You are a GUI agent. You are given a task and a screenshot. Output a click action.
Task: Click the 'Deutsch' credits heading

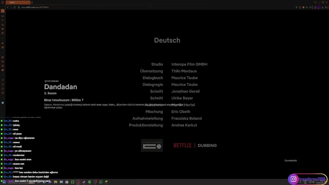point(167,40)
